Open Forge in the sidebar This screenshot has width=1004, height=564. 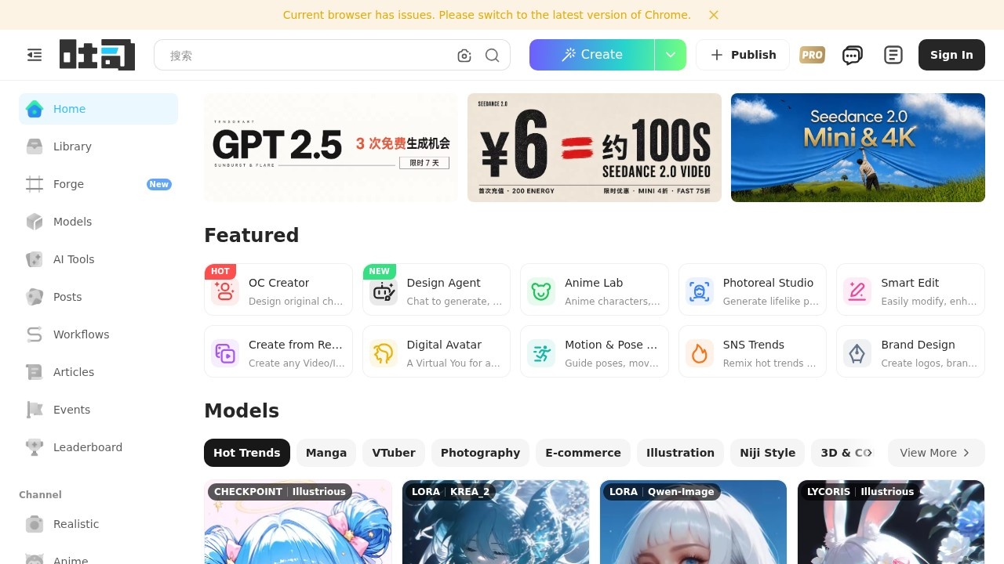tap(98, 184)
